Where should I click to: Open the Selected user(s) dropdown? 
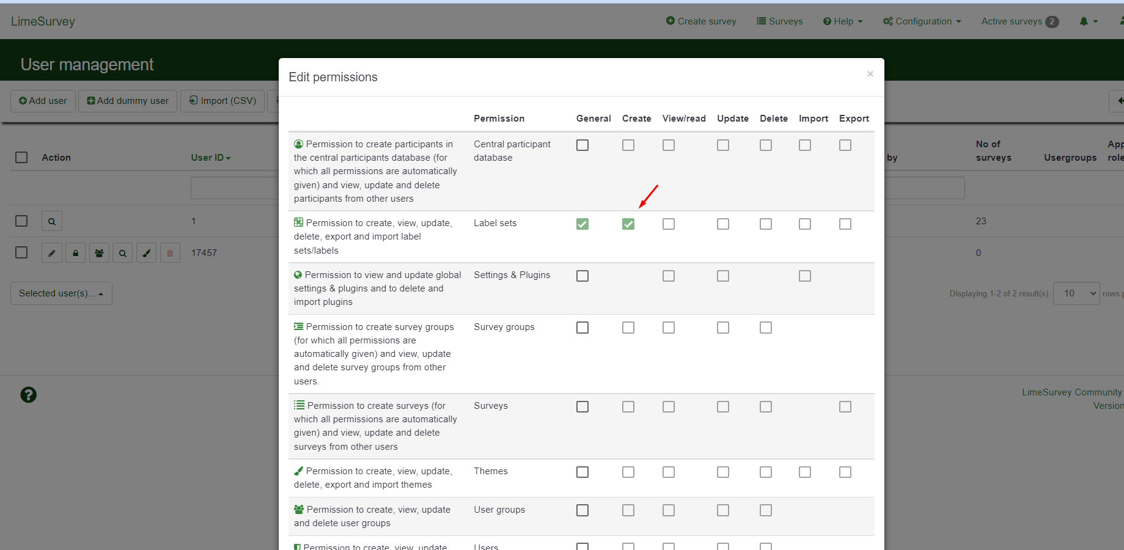coord(61,293)
